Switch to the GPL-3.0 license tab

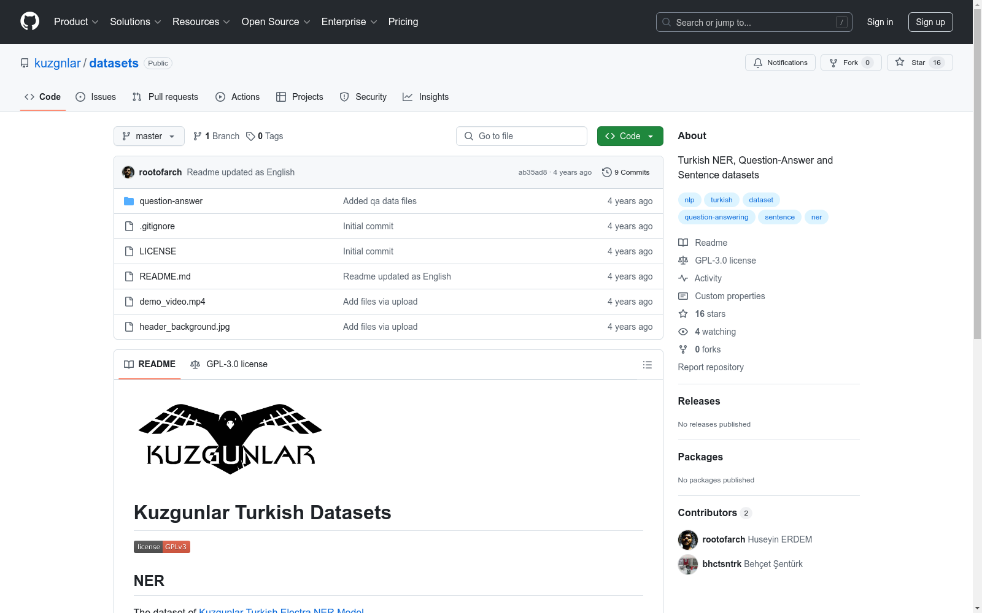[229, 364]
